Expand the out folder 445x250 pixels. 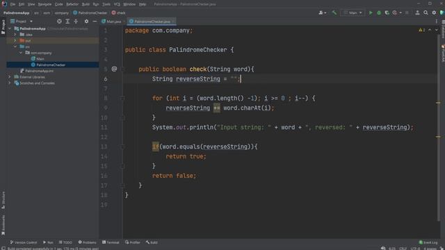(x=15, y=40)
